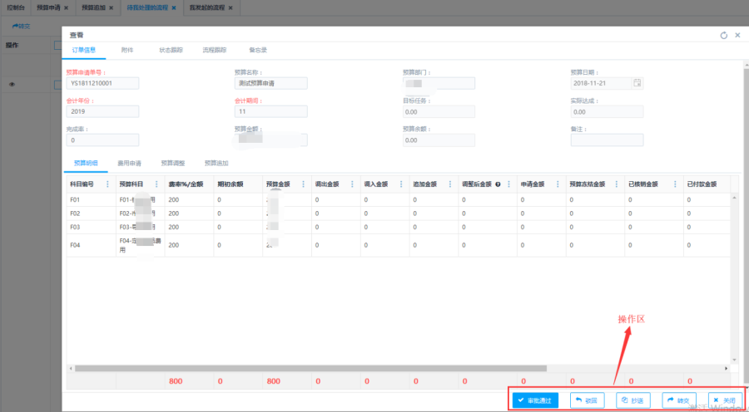Screen dimensions: 749x412
Task: Click the 审批通过 approve button
Action: point(535,400)
